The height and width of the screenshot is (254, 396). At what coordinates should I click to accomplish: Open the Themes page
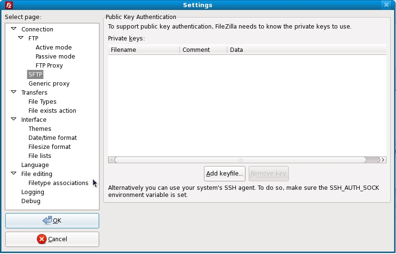[x=40, y=129]
